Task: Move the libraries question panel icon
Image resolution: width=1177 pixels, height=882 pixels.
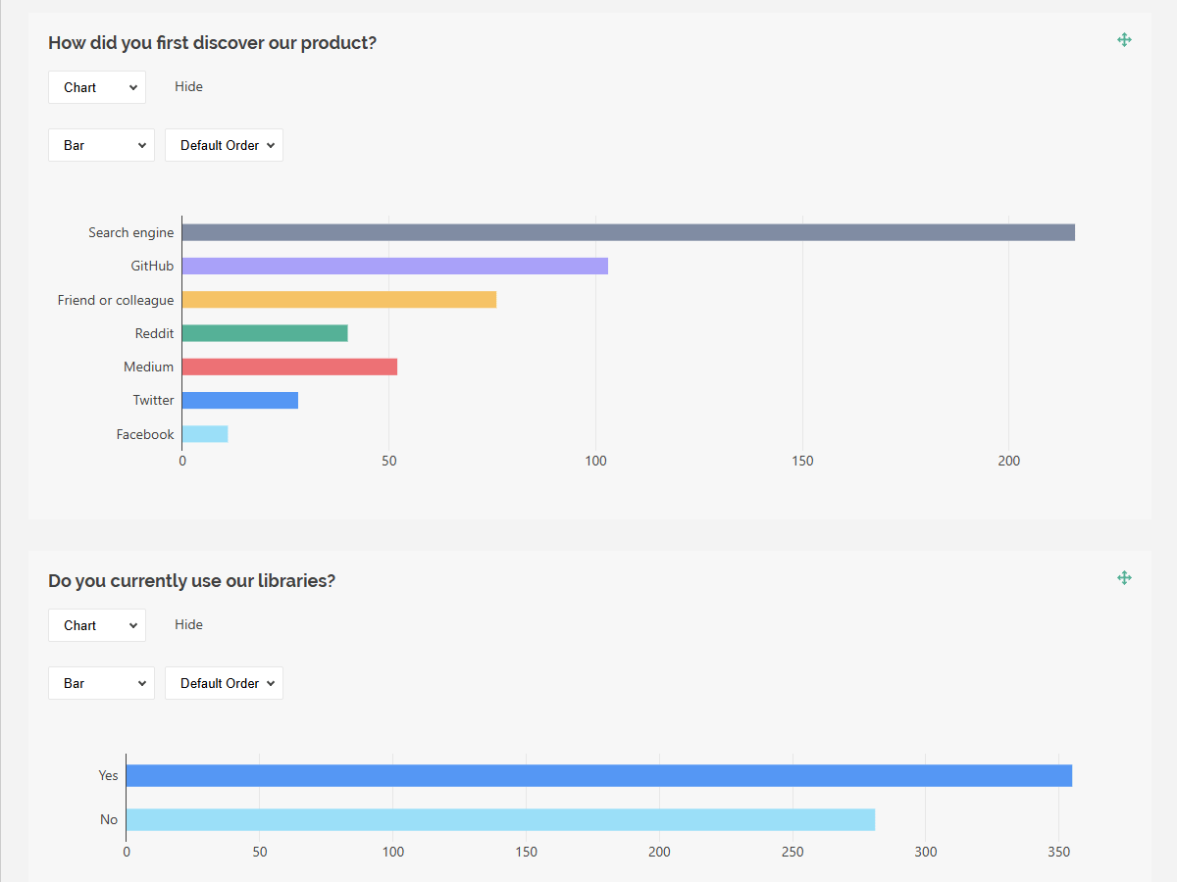Action: point(1124,577)
